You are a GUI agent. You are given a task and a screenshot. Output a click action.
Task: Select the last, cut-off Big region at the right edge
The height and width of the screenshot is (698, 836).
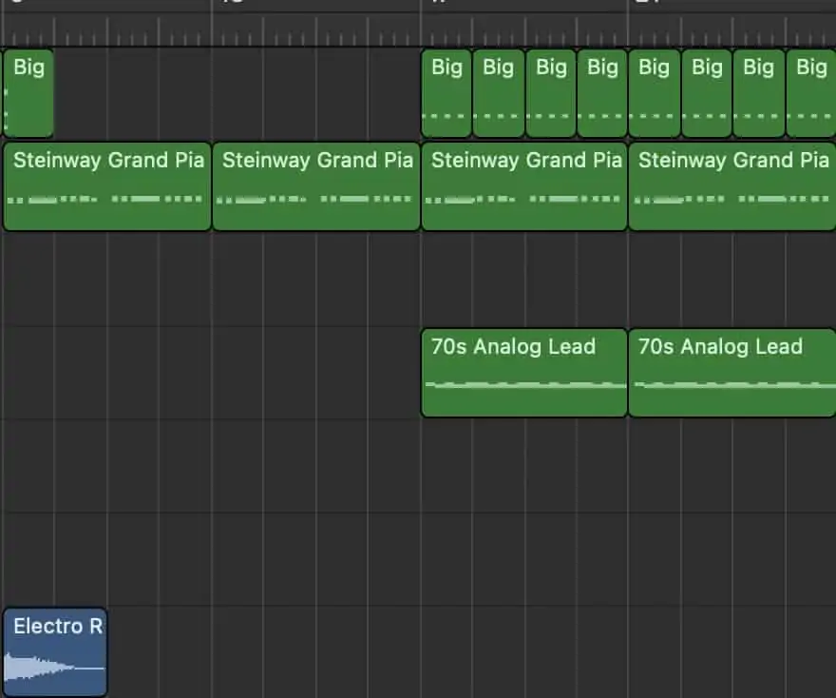[811, 93]
